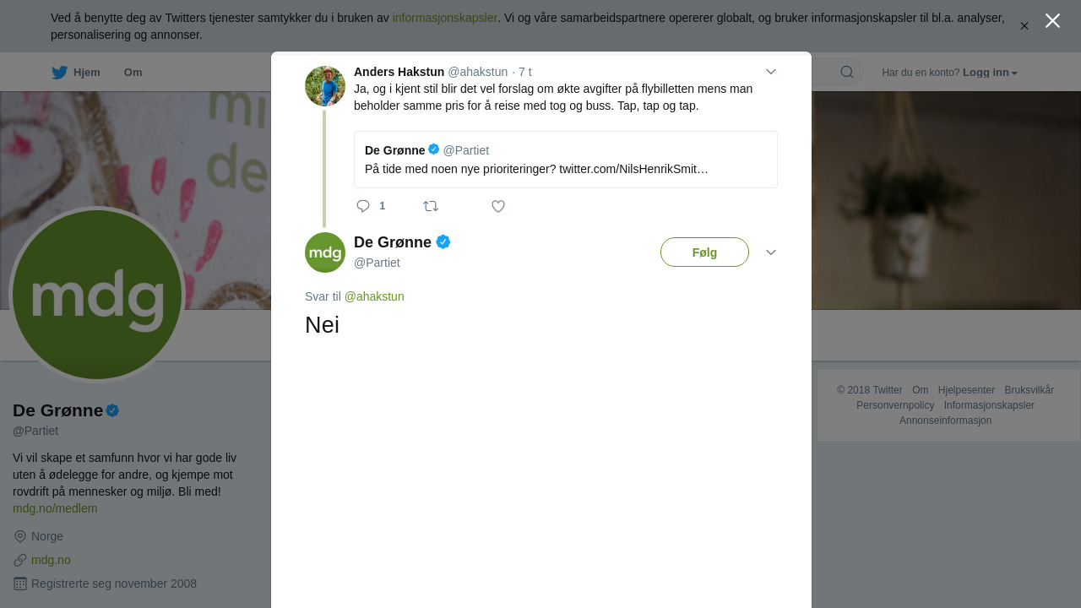Click the Hjelpesenter footer link
This screenshot has height=608, width=1081.
(x=966, y=390)
